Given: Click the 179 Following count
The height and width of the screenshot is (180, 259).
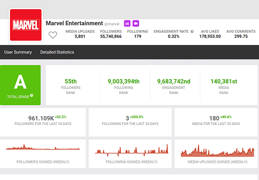Looking at the screenshot, I should (138, 36).
